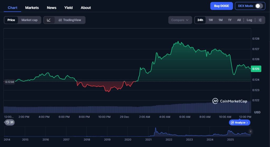Click the history events badge showing 31
The width and height of the screenshot is (270, 147).
tap(9, 122)
